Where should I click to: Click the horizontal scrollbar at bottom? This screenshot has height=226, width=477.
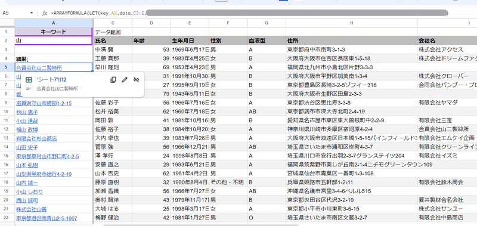pyautogui.click(x=201, y=225)
